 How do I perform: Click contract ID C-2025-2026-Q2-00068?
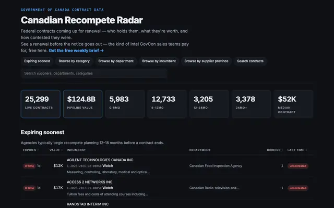[84, 166]
